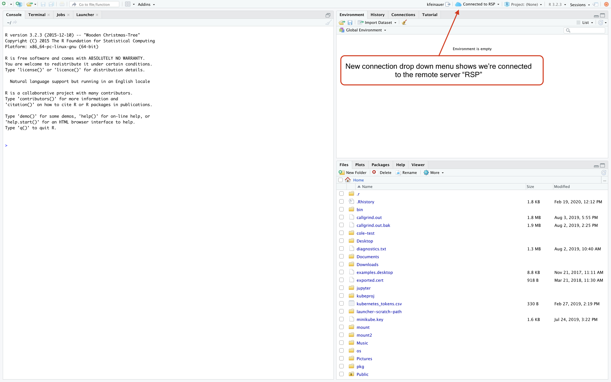Select the checkbox beside minikube.key
611x382 pixels.
341,319
